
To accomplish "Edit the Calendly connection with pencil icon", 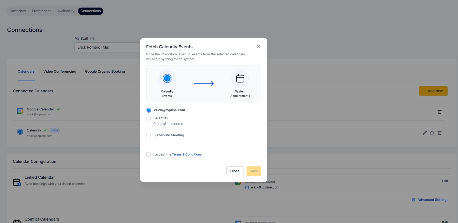I will [x=425, y=133].
